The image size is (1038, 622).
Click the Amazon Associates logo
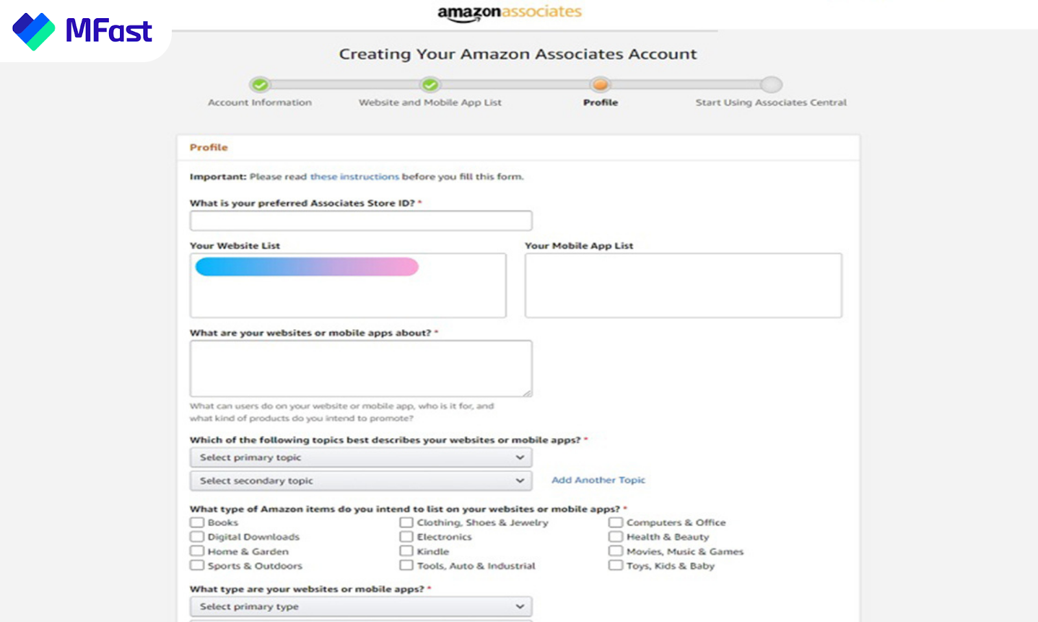(510, 13)
